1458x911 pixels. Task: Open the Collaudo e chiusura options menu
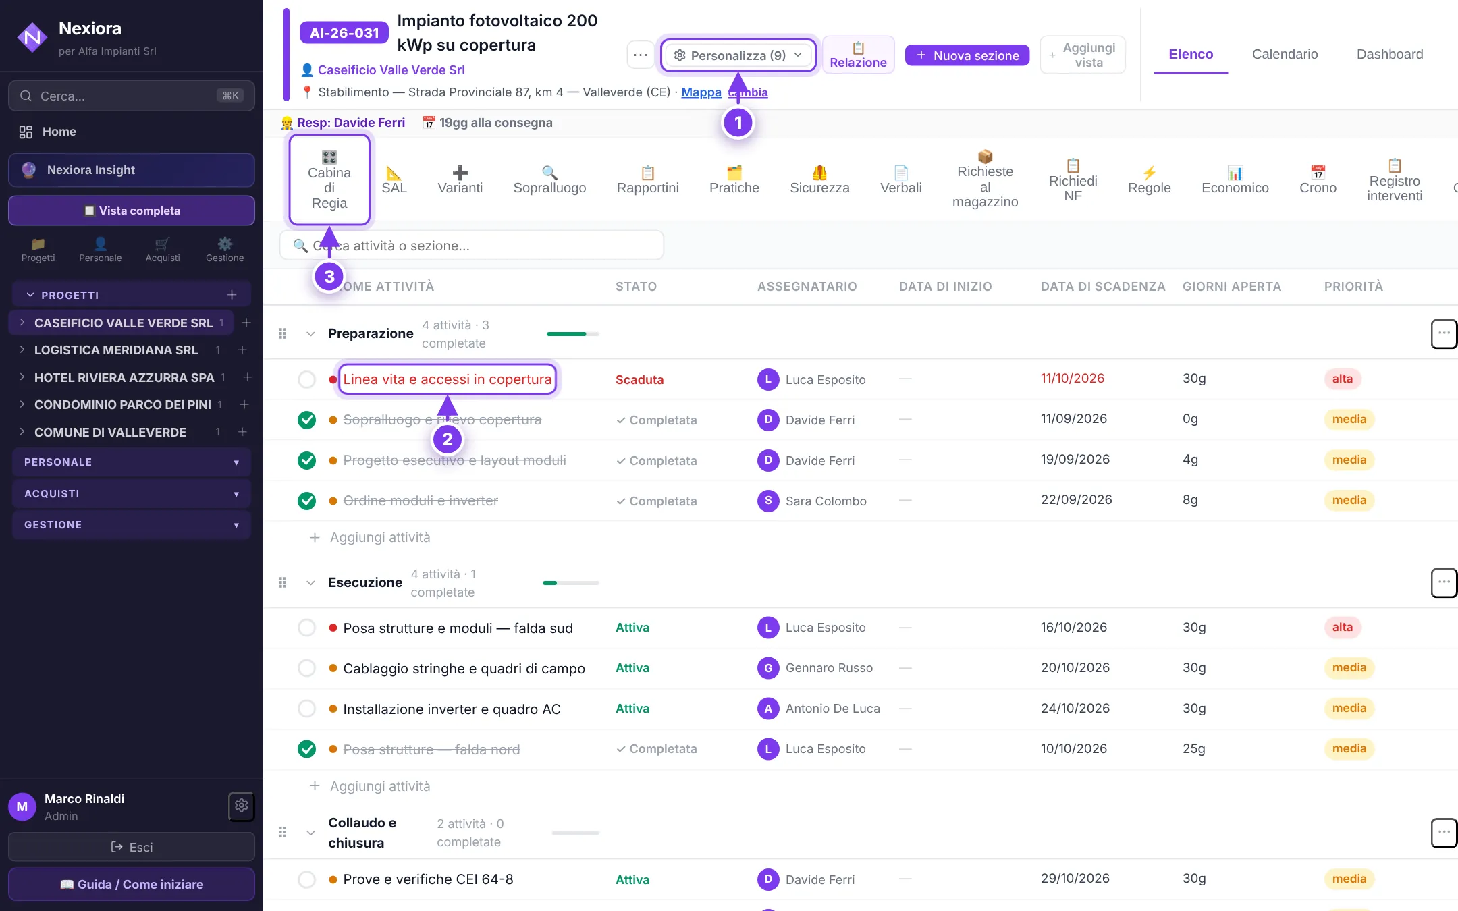[x=1443, y=833]
